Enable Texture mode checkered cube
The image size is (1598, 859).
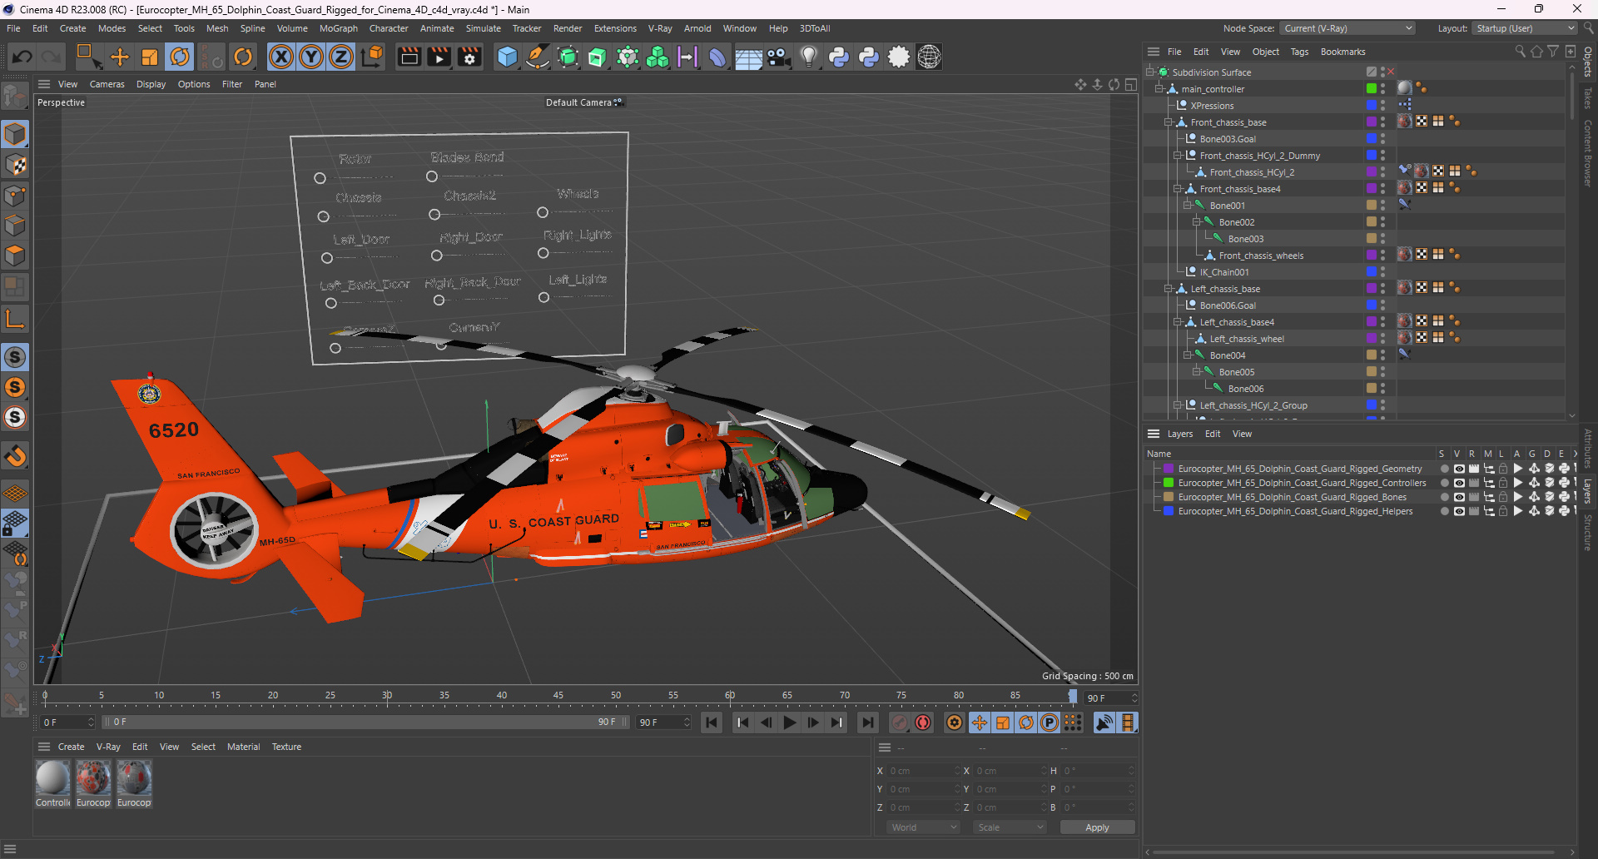[15, 165]
